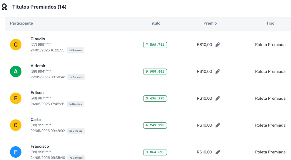Click the 'há 3 meses' tag under Claudio
291x160 pixels.
pyautogui.click(x=75, y=50)
